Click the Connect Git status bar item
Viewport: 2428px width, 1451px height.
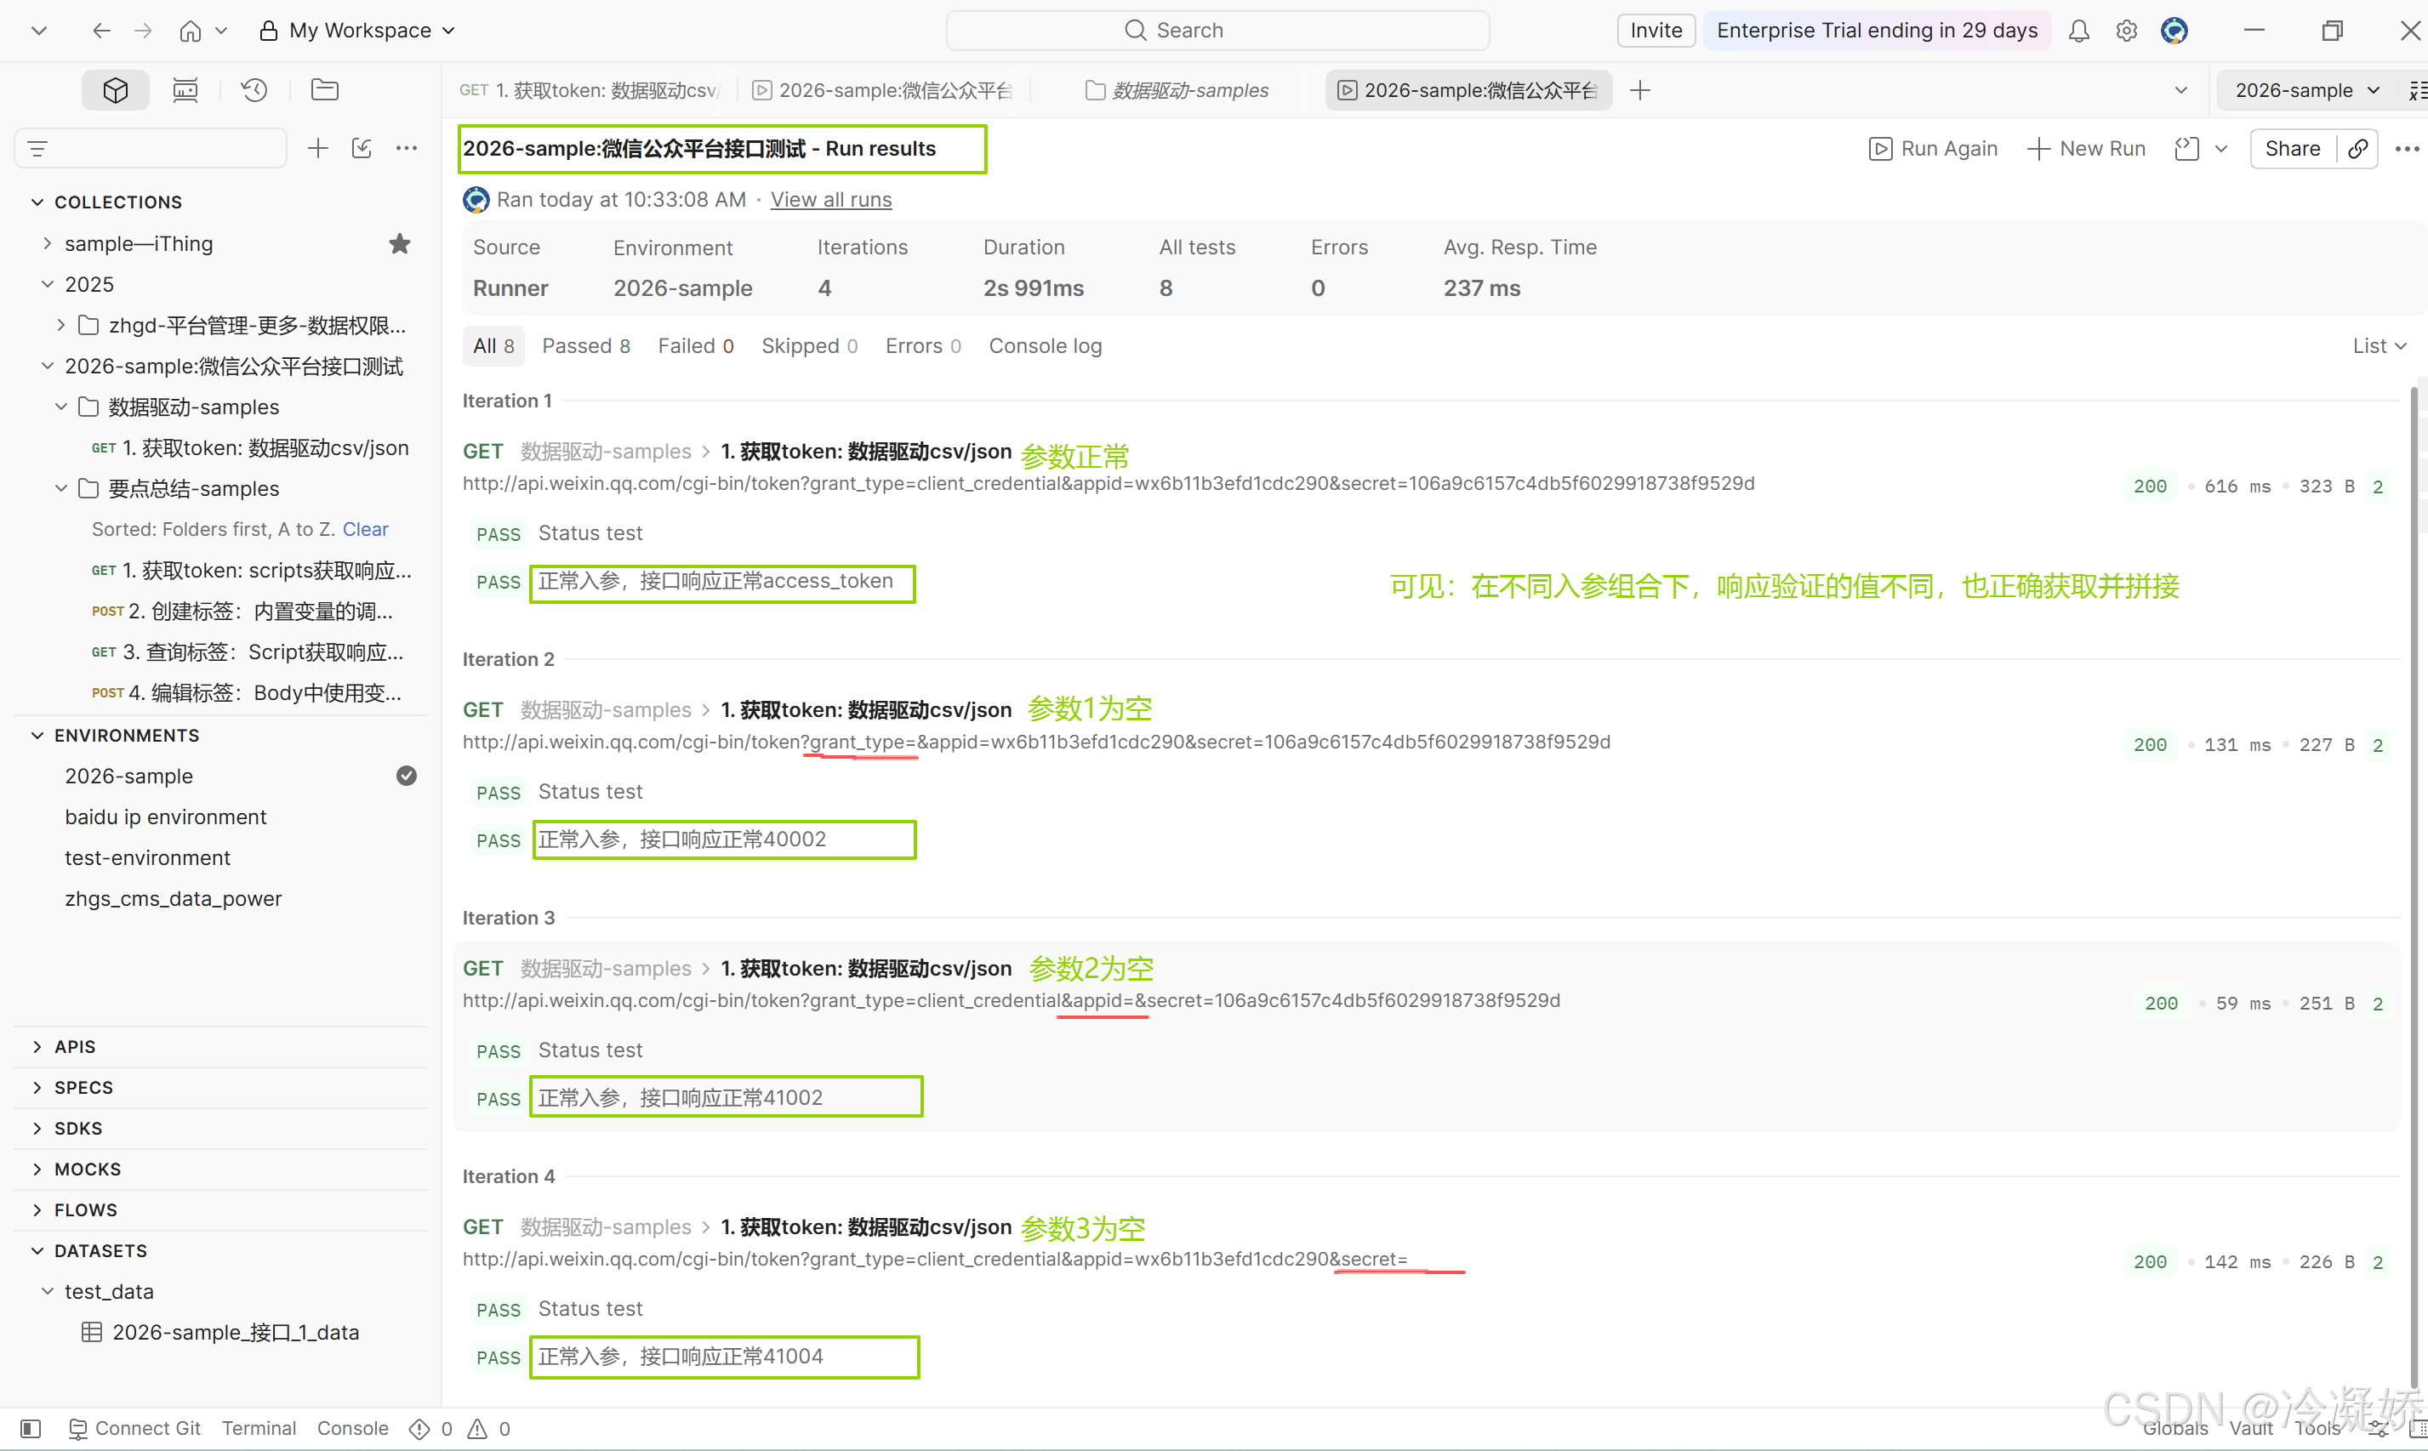point(135,1429)
